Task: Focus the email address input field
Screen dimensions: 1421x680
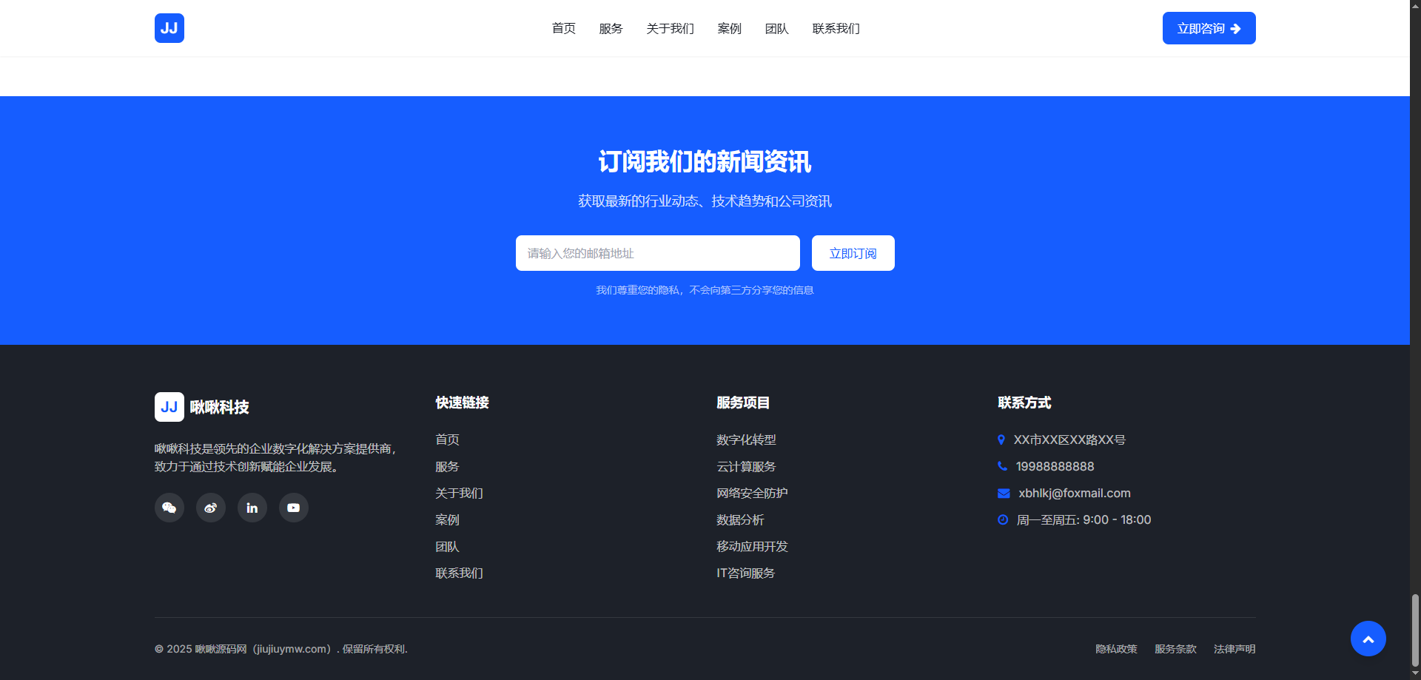Action: (x=658, y=253)
